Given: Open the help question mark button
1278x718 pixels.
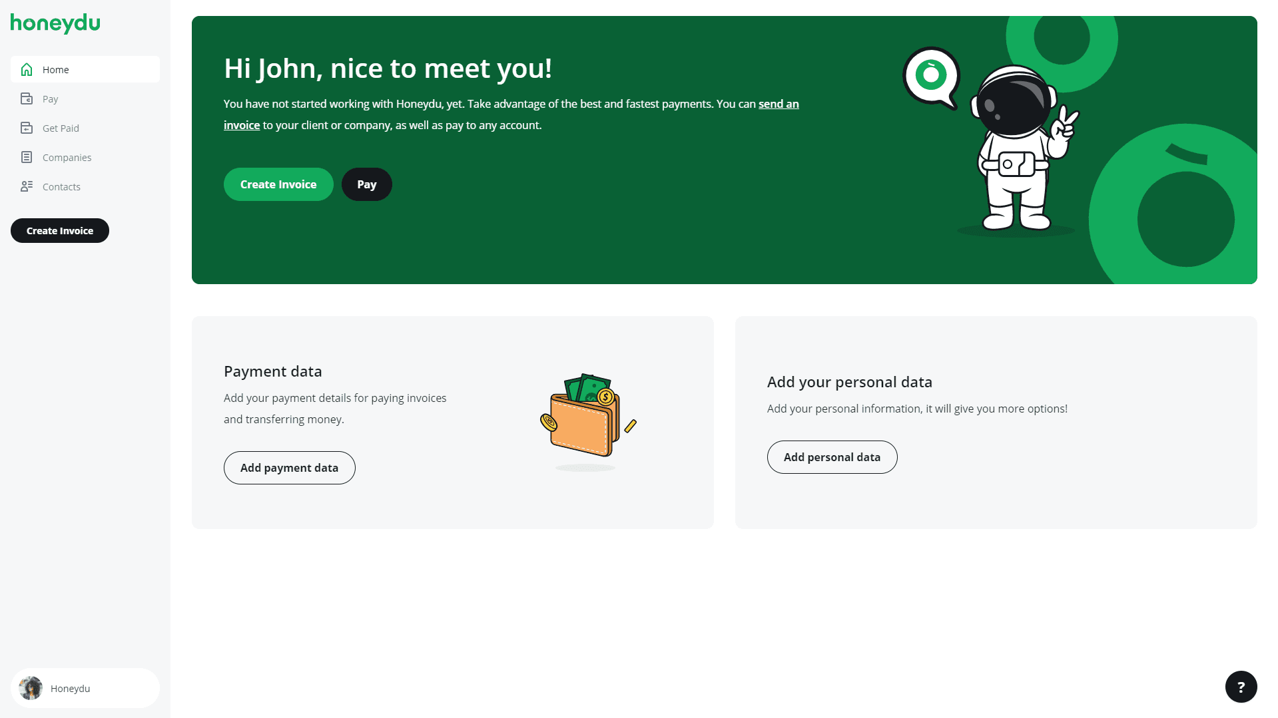Looking at the screenshot, I should (1241, 687).
